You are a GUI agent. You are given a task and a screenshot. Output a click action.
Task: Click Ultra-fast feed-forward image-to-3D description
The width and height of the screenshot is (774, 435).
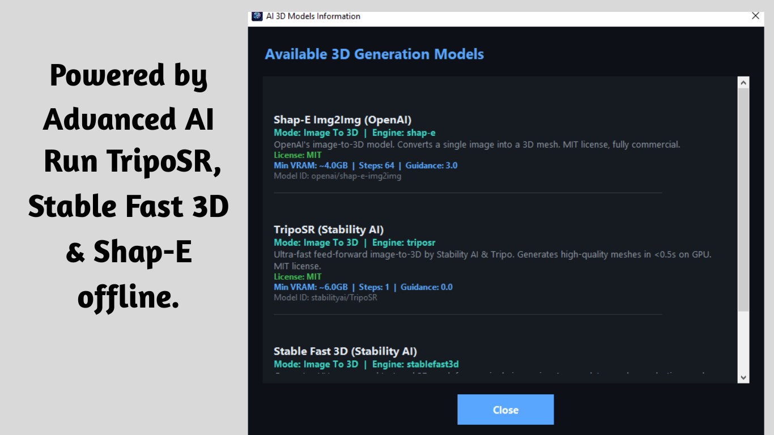[492, 260]
